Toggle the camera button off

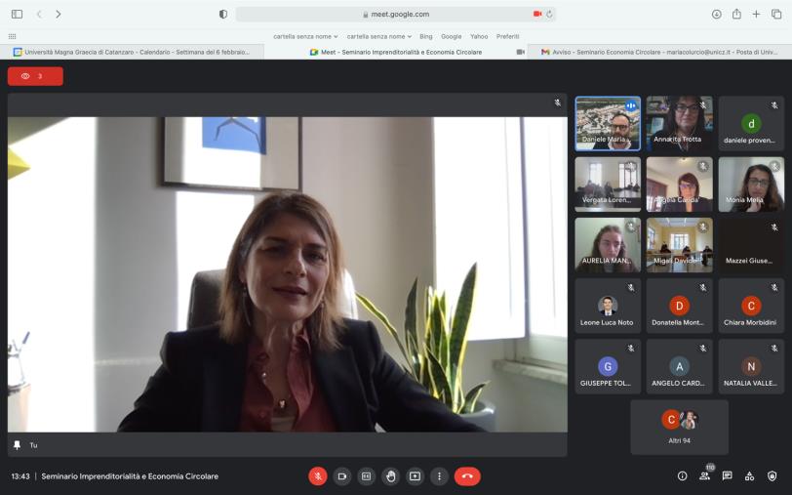[x=342, y=476]
